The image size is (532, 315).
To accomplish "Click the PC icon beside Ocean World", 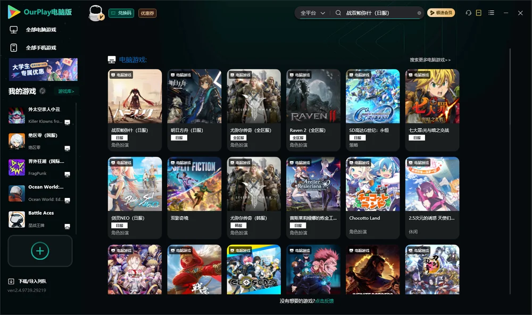I will [67, 200].
